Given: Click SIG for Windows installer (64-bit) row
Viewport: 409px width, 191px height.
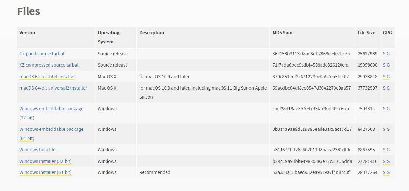Looking at the screenshot, I should (x=386, y=172).
